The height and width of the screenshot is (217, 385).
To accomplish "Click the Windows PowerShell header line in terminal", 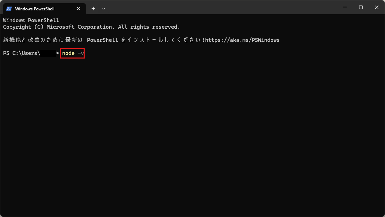I will (x=31, y=20).
